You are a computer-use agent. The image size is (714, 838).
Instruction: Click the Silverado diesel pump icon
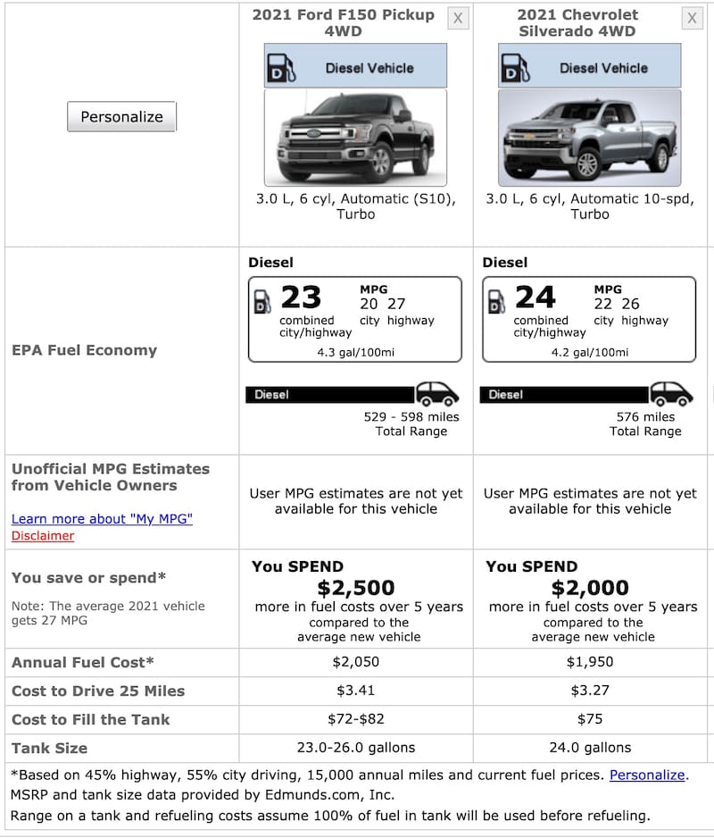(515, 67)
